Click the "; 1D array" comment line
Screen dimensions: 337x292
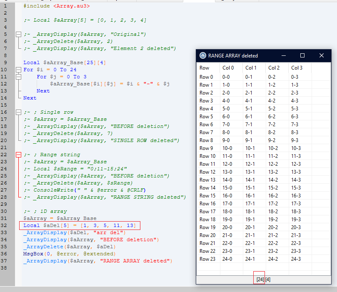(x=45, y=212)
